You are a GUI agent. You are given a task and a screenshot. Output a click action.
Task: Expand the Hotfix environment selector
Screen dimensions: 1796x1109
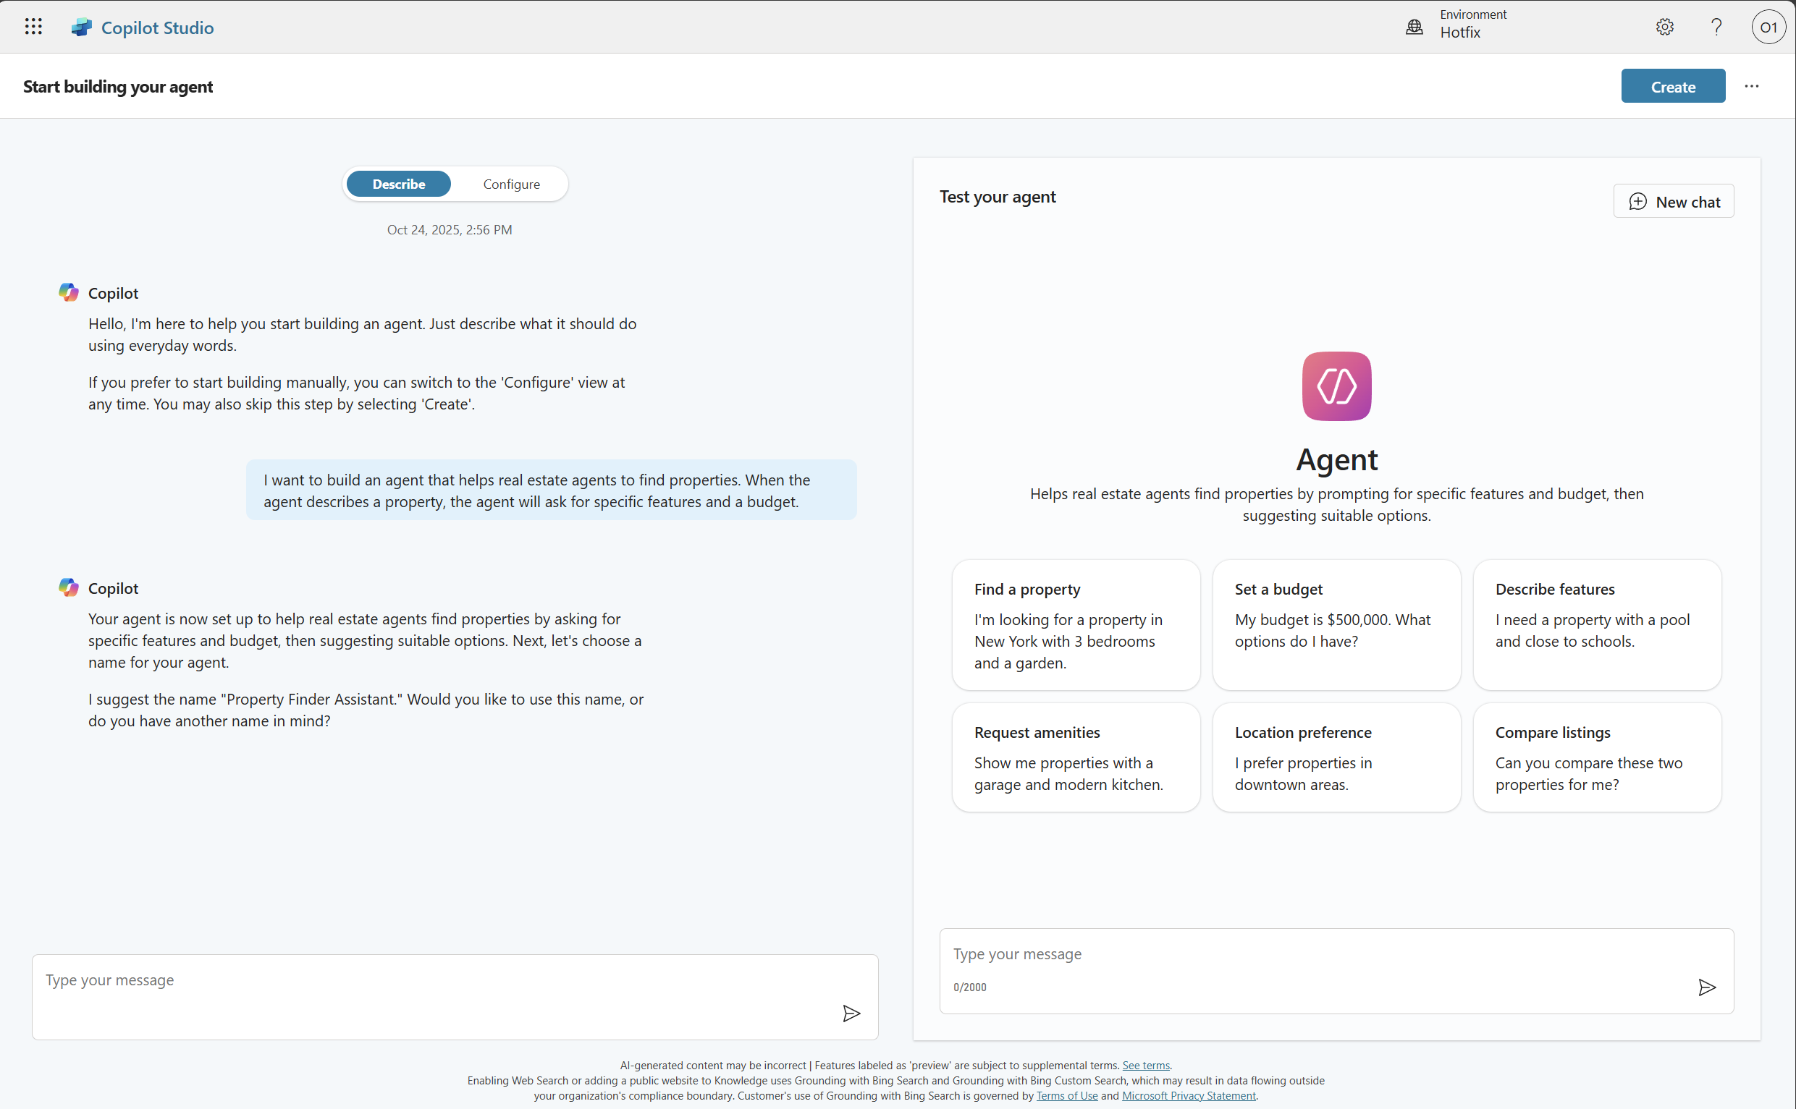coord(1461,33)
